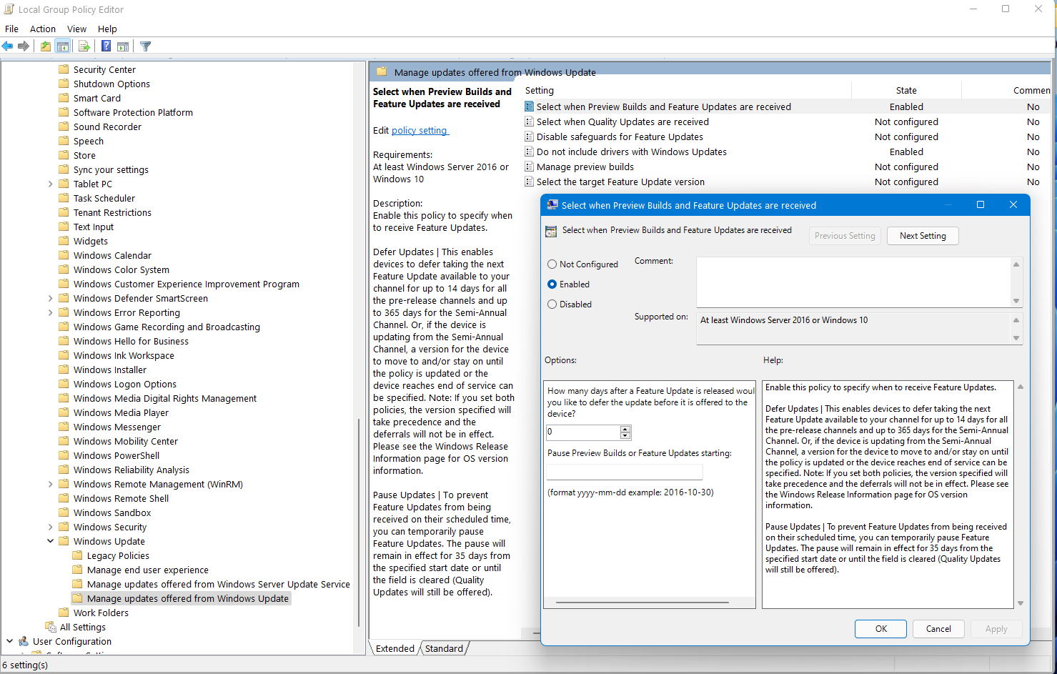Click the Pause Feature Updates date field
Screen dimensions: 1057x674
point(624,472)
